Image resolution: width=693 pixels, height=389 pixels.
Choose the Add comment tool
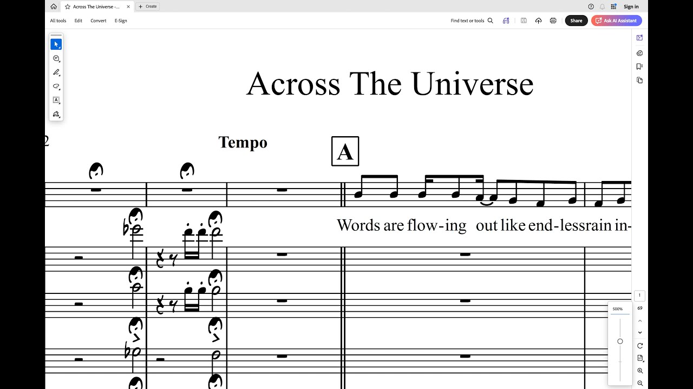[56, 58]
